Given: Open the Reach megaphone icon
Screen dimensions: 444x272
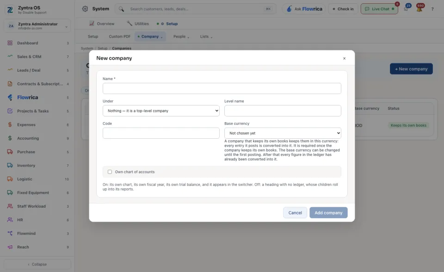Looking at the screenshot, I should (x=10, y=247).
